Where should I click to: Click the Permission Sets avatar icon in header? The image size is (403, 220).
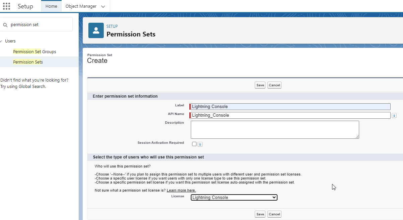point(96,30)
